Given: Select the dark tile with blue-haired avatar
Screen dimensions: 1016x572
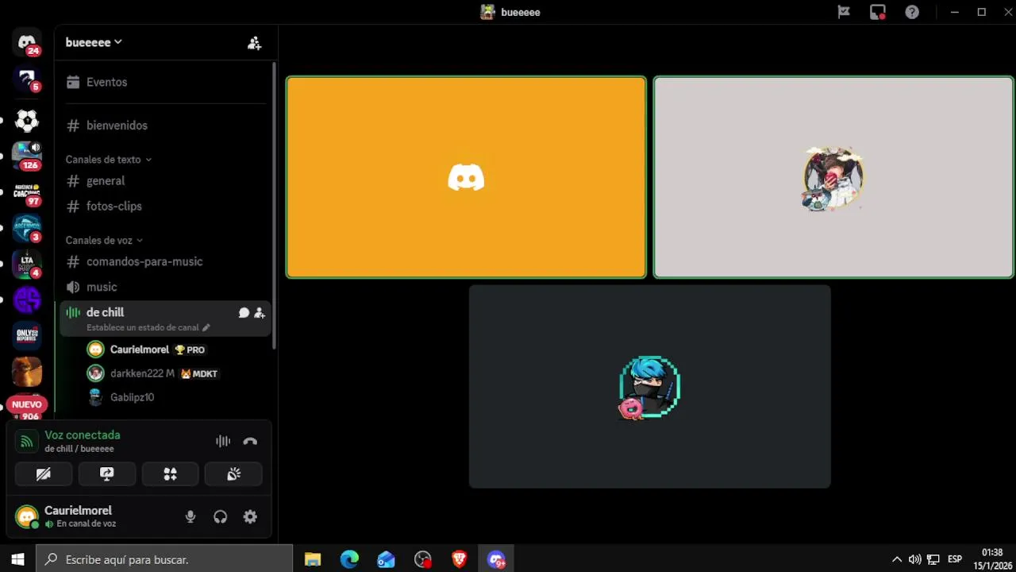Looking at the screenshot, I should [x=650, y=387].
